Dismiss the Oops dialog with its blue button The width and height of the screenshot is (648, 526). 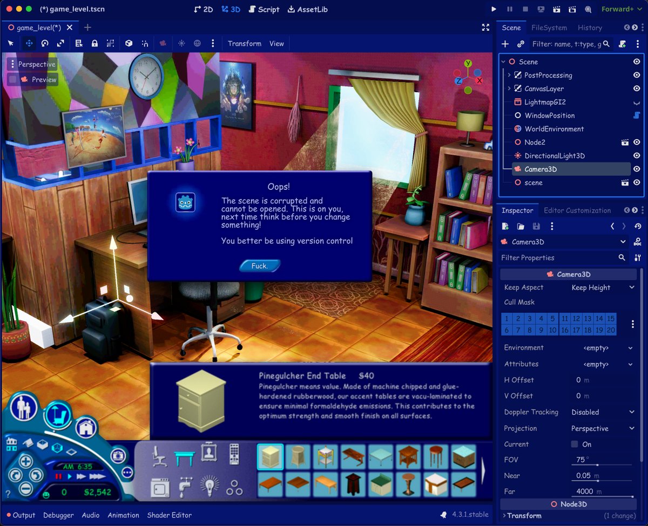(260, 265)
